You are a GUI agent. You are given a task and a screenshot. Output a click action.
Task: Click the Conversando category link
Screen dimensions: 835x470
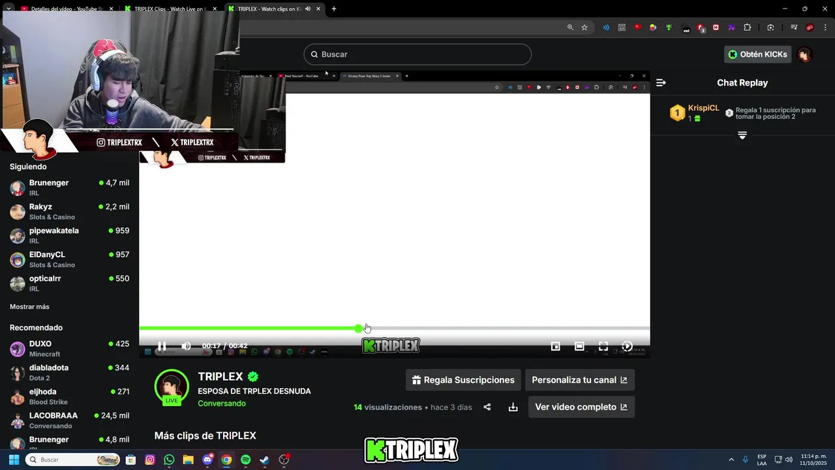tap(222, 403)
